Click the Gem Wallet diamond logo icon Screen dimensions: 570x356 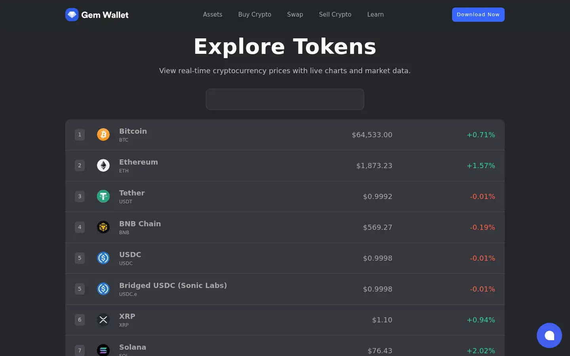click(72, 15)
